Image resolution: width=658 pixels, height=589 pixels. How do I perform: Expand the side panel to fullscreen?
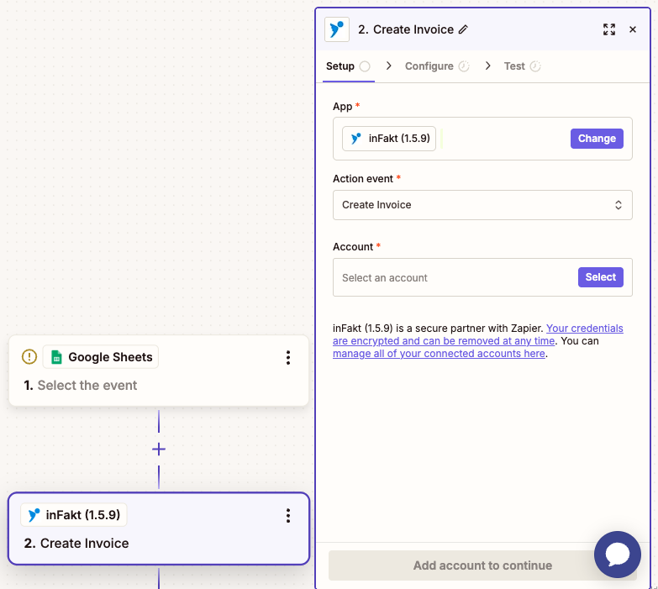609,29
